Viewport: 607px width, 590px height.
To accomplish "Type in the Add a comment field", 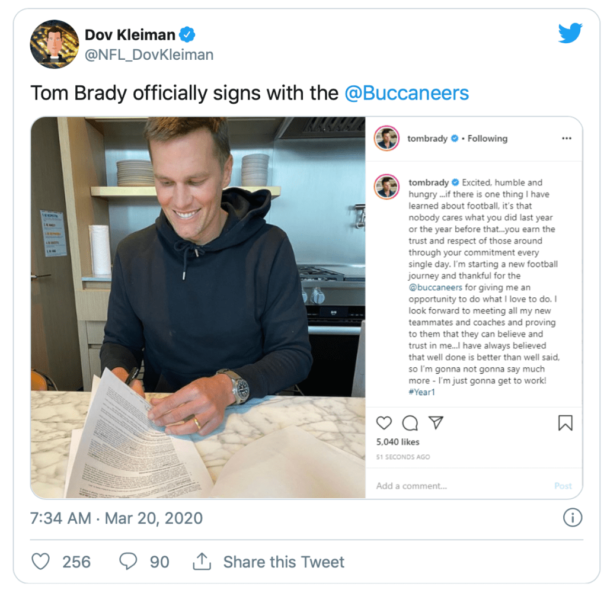I will [451, 486].
